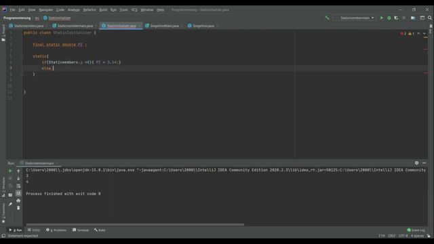
Task: Open line separator CRLF selector
Action: tap(391, 236)
